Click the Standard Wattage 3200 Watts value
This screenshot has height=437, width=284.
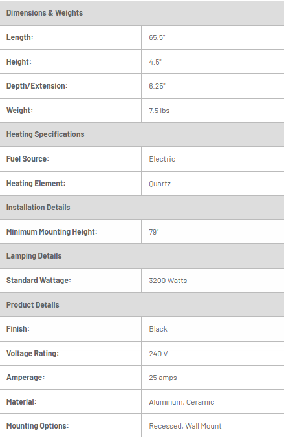point(168,281)
